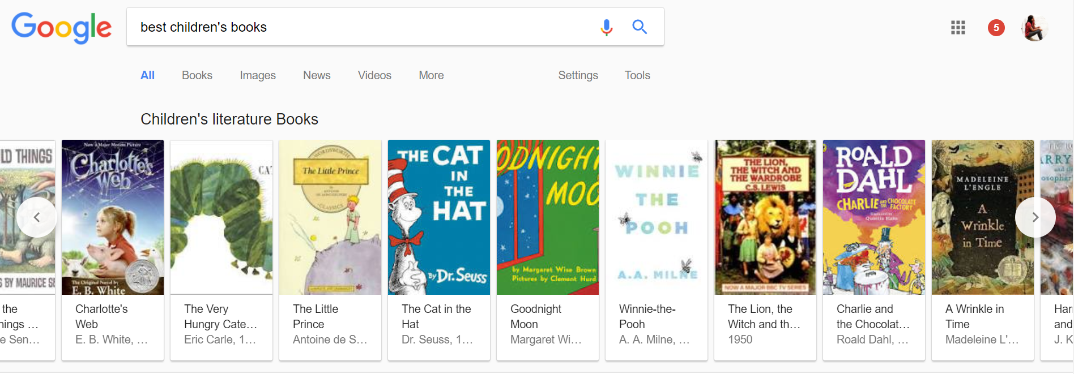Switch to the Videos tab

pos(374,75)
